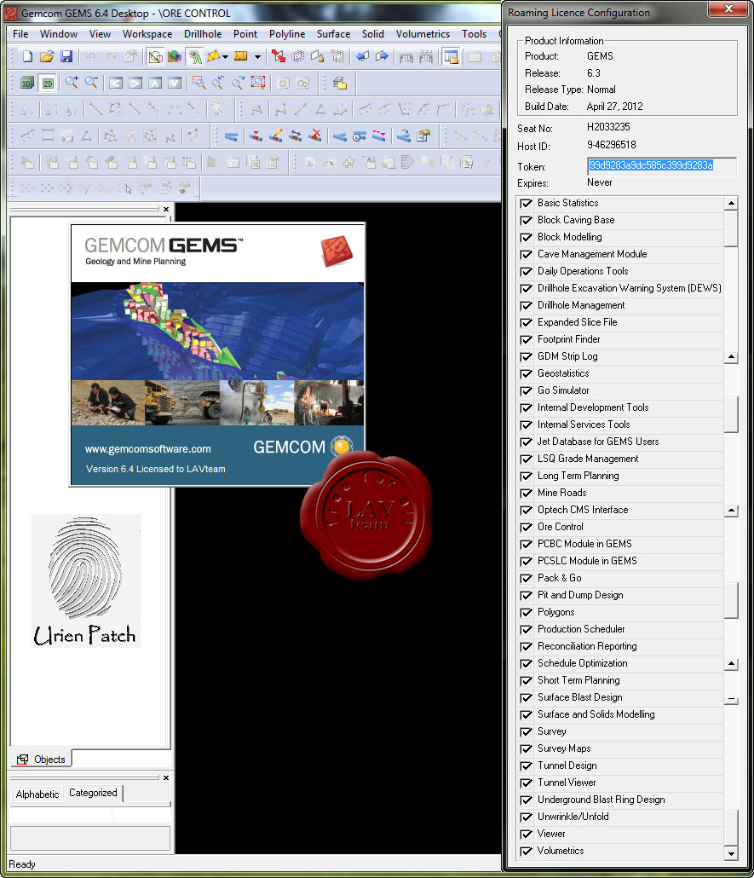Pan view left with the left arrow icon
The height and width of the screenshot is (878, 754).
coord(115,84)
